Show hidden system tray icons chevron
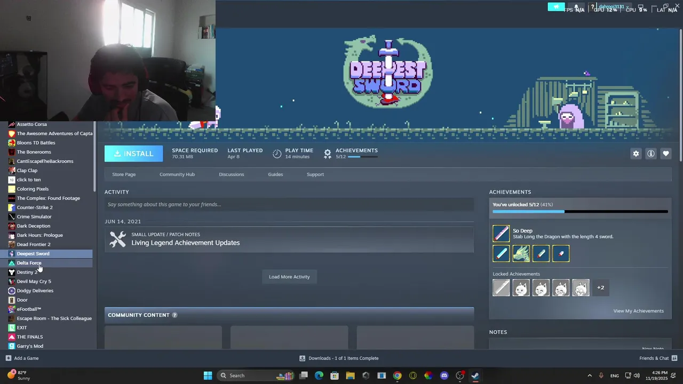Viewport: 683px width, 384px height. pyautogui.click(x=590, y=375)
